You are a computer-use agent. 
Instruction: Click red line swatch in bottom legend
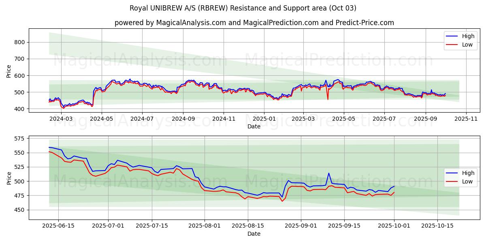point(452,181)
